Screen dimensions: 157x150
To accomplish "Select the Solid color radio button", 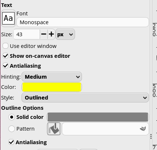I will (x=12, y=117).
